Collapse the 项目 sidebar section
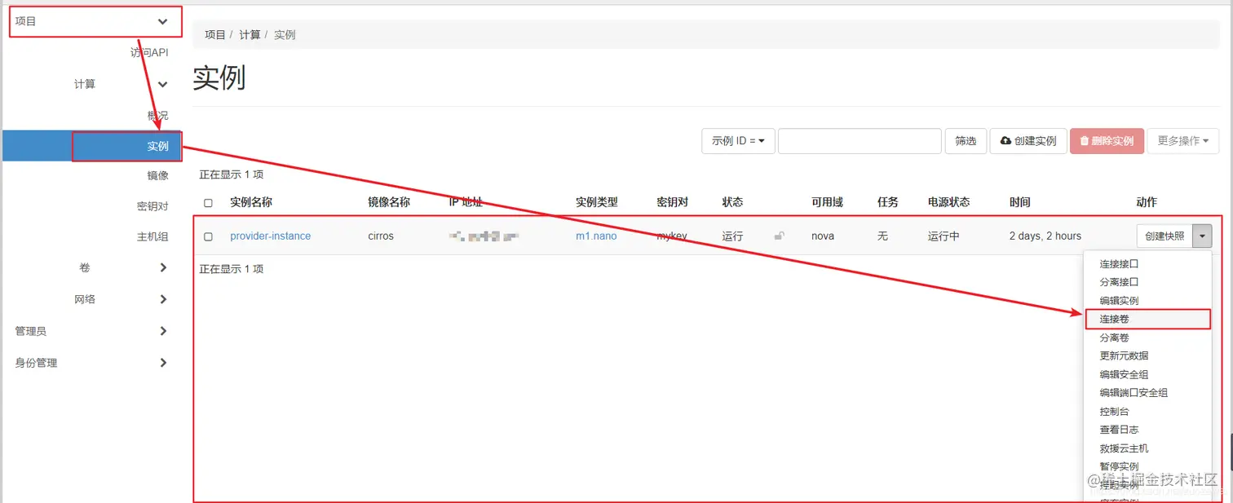 coord(162,21)
